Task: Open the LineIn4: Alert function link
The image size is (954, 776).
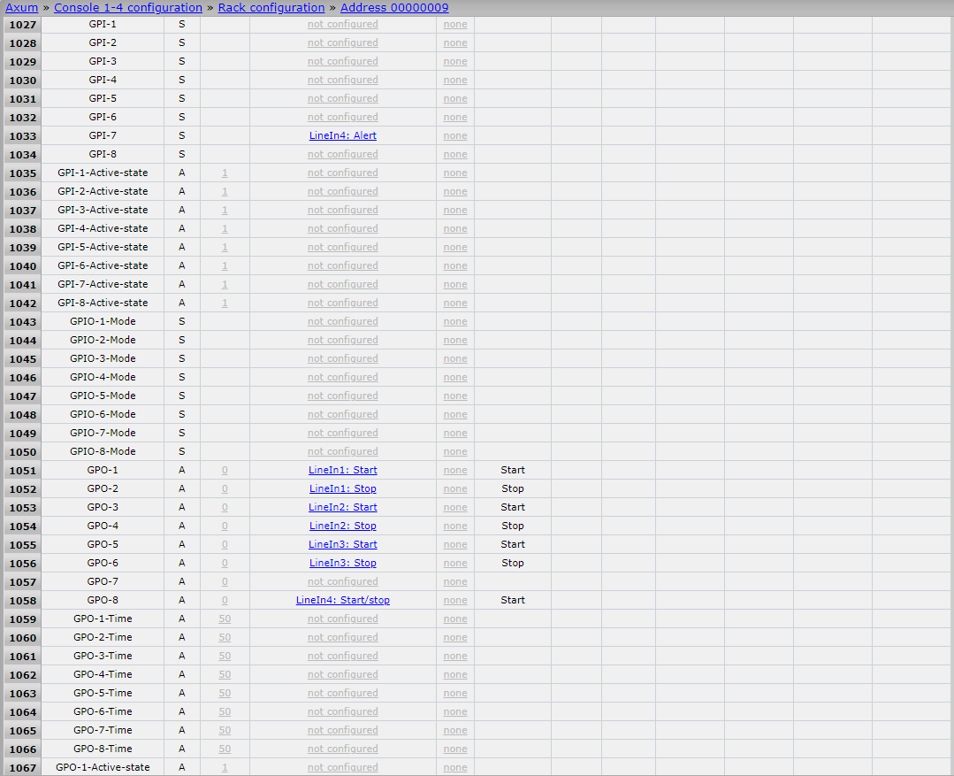Action: tap(342, 136)
